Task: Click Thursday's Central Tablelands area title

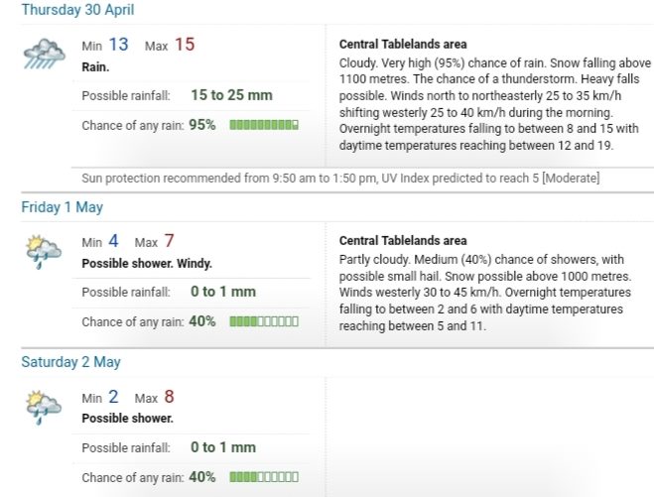Action: click(403, 45)
